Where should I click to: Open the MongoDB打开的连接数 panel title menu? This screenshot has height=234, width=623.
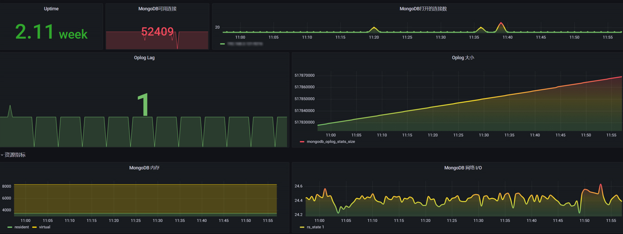tap(423, 9)
